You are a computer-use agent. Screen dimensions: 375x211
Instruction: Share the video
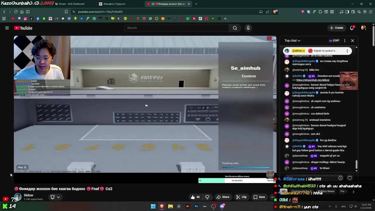click(223, 197)
